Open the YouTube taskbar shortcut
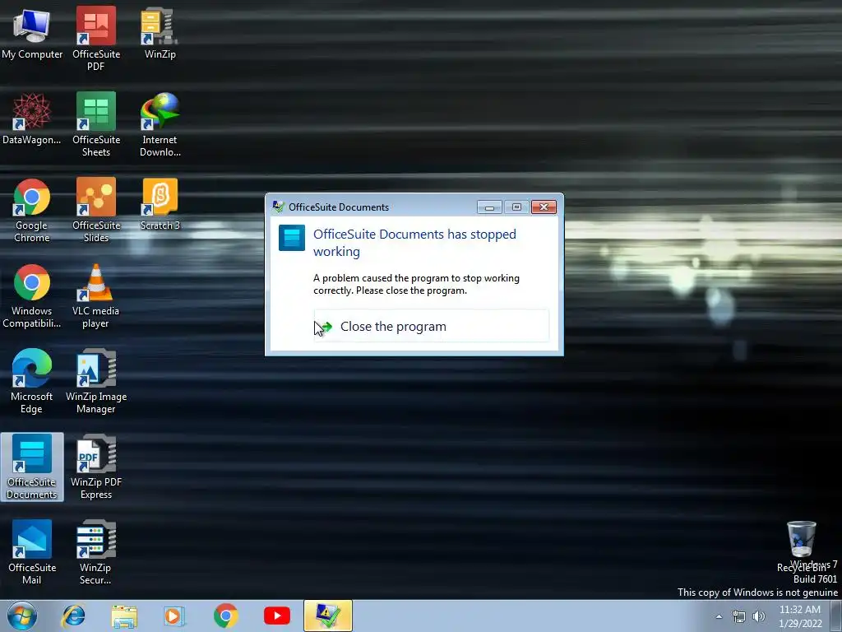Screen dimensions: 842x632 coord(277,616)
